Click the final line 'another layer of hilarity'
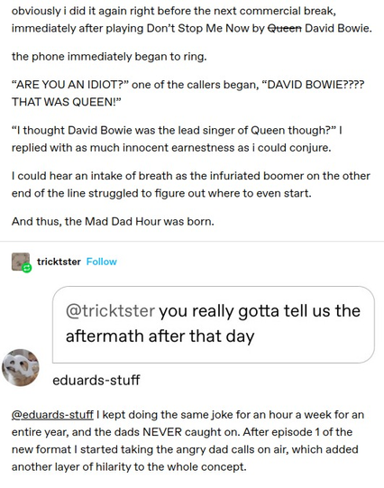Image resolution: width=384 pixels, height=488 pixels. 129,467
